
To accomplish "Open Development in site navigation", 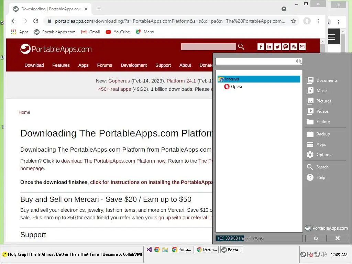I will [134, 65].
